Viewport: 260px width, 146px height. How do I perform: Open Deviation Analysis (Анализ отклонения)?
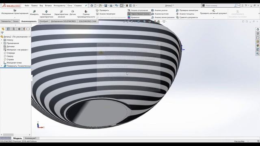(x=138, y=10)
